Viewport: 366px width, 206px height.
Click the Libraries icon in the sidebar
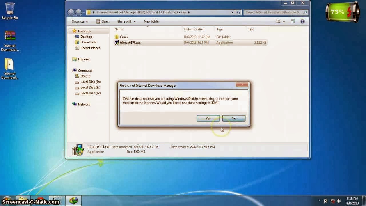pos(74,59)
